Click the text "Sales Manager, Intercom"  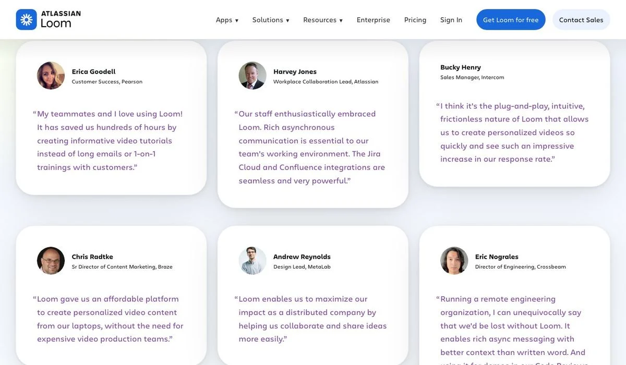coord(472,78)
